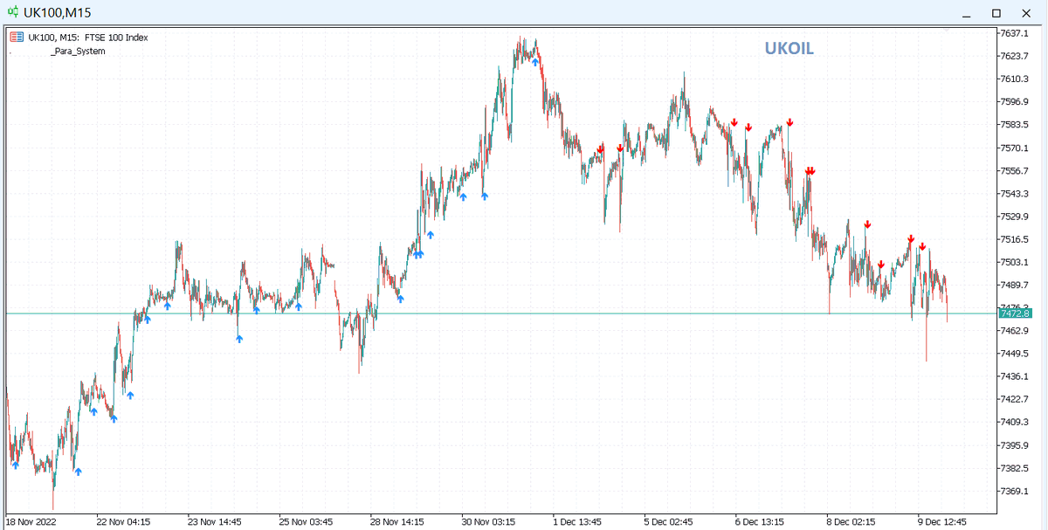Click the 'UK100, M15: FTSE 100 Index' label
This screenshot has height=530, width=1048.
click(x=88, y=38)
